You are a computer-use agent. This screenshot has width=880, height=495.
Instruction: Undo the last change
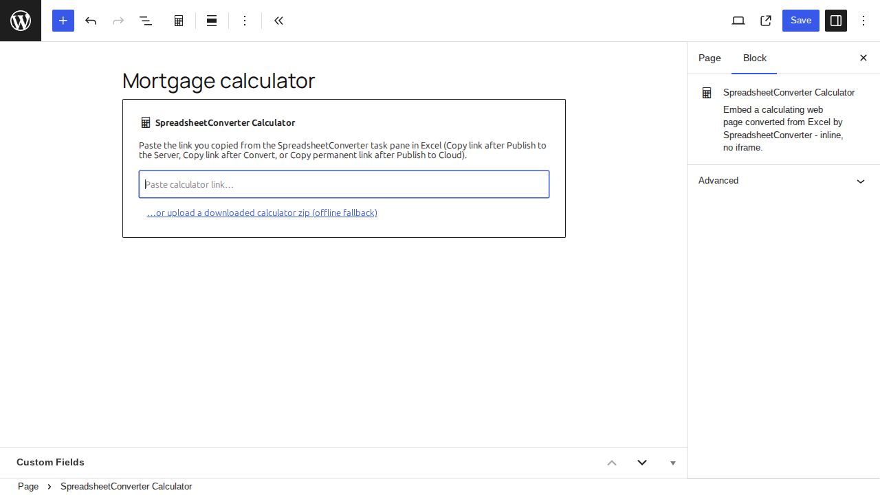click(x=91, y=21)
